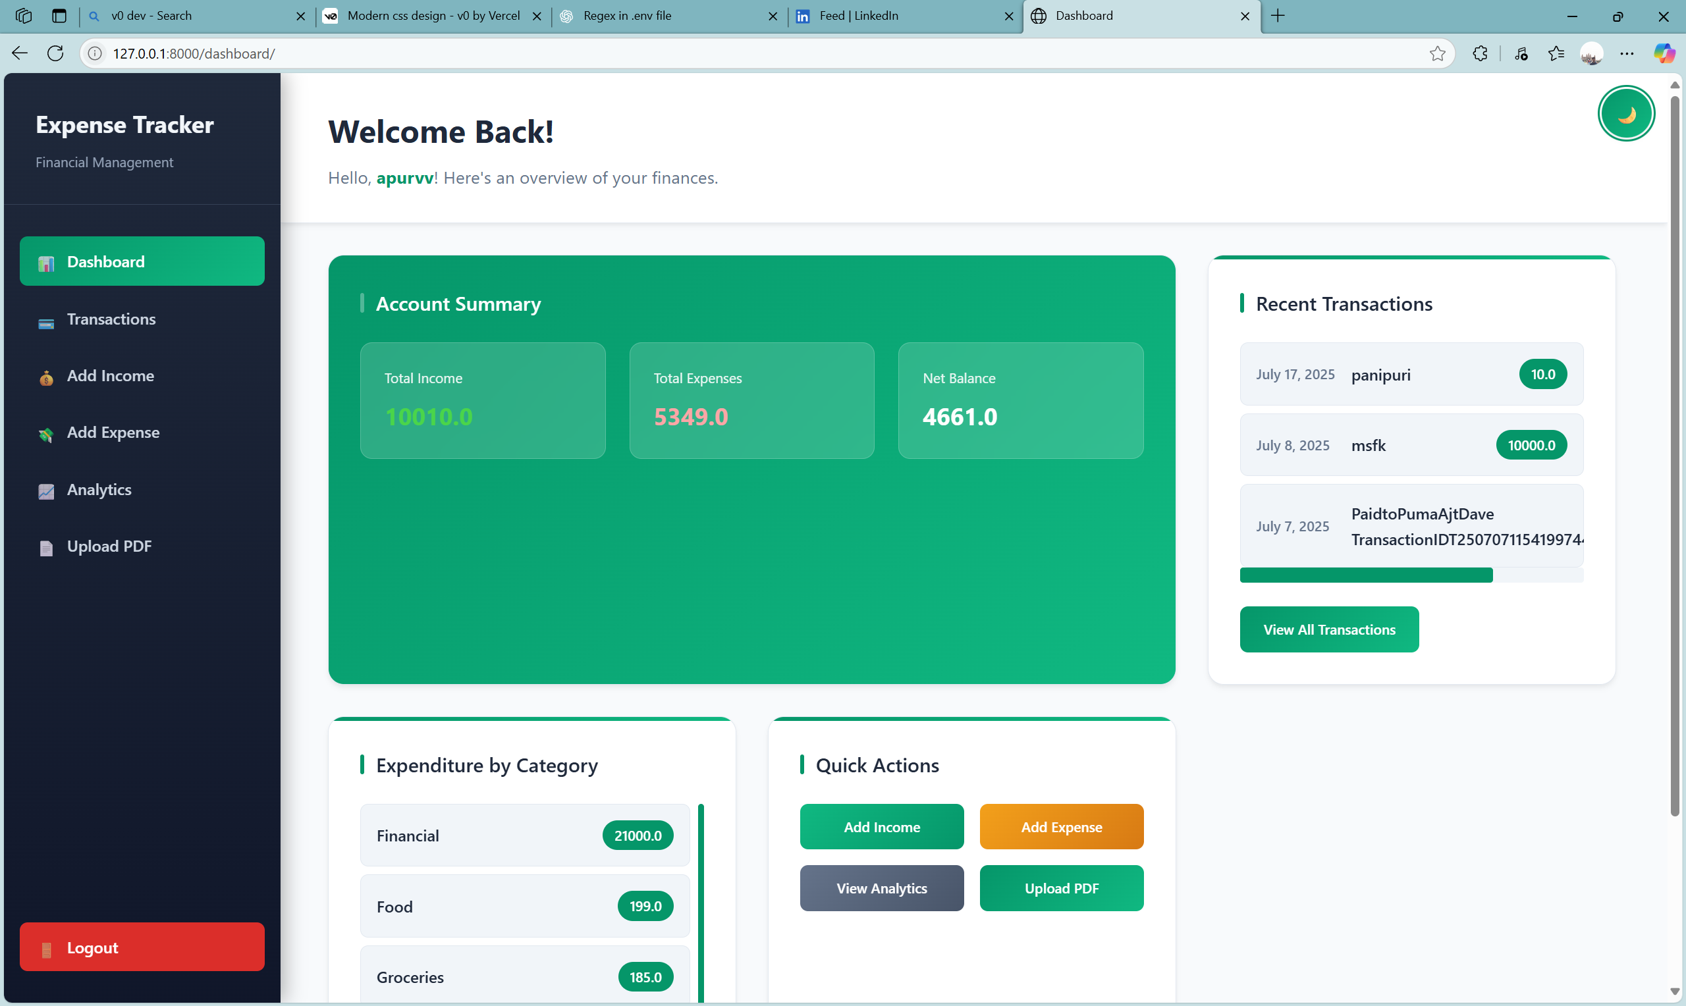Open Transactions from the sidebar icon
The height and width of the screenshot is (1006, 1686).
point(46,323)
